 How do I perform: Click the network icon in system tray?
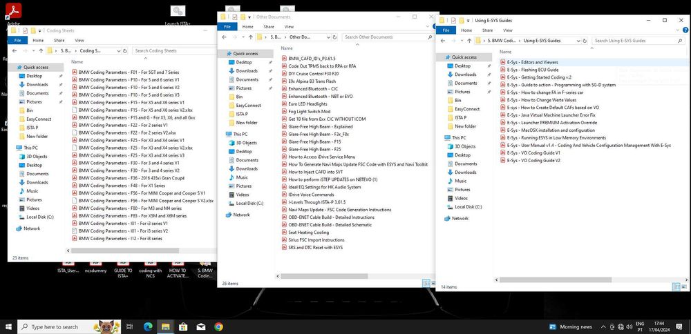[x=621, y=327]
